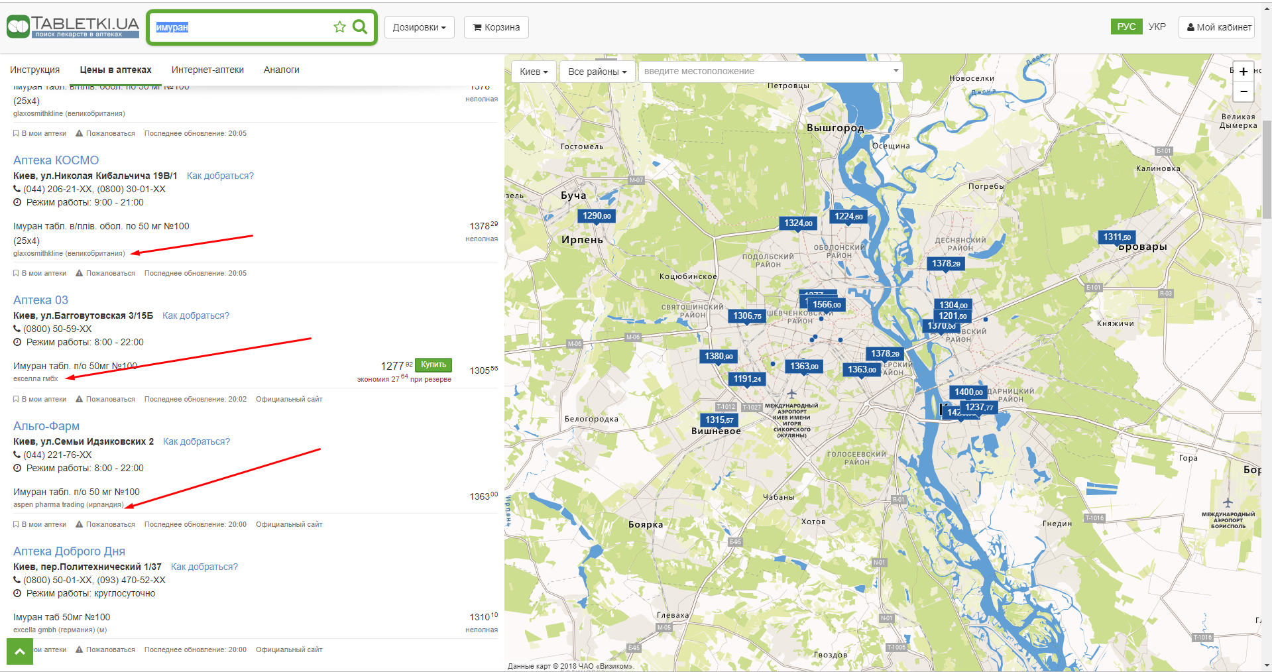Click the 1363.00 price for Альго-Фарм
This screenshot has width=1272, height=672.
pyautogui.click(x=483, y=496)
